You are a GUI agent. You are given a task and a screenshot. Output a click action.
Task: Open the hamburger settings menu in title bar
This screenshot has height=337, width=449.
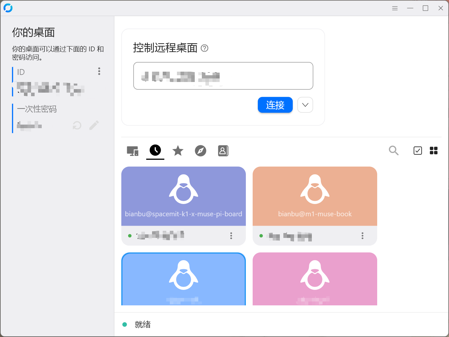(x=395, y=8)
